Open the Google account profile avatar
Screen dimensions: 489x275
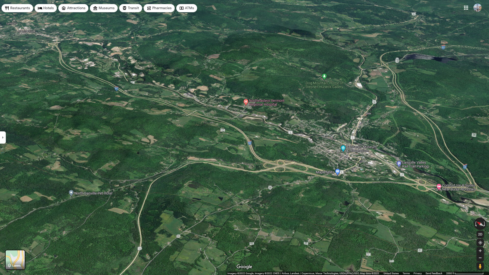tap(477, 8)
